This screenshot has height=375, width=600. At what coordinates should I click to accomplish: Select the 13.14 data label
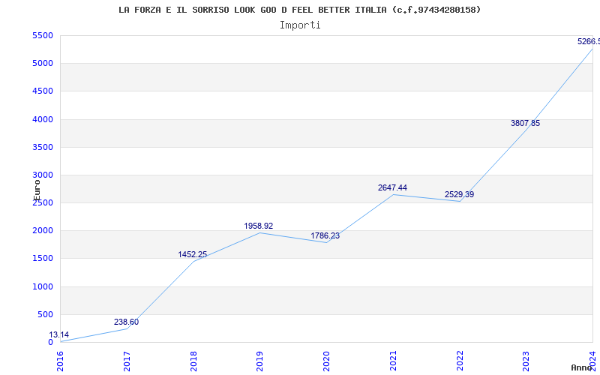tap(59, 334)
